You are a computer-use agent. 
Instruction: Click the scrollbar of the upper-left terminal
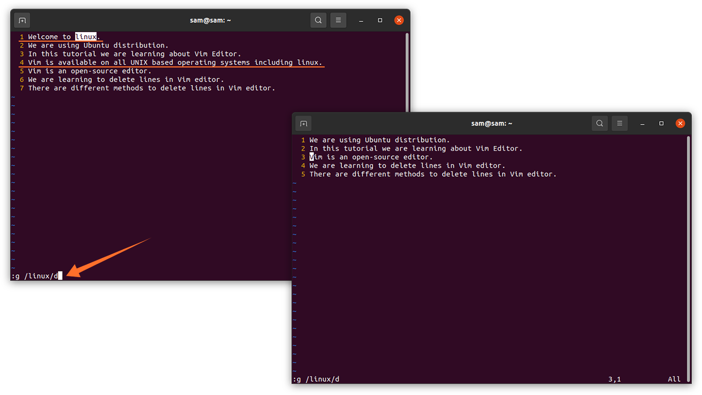[x=406, y=71]
